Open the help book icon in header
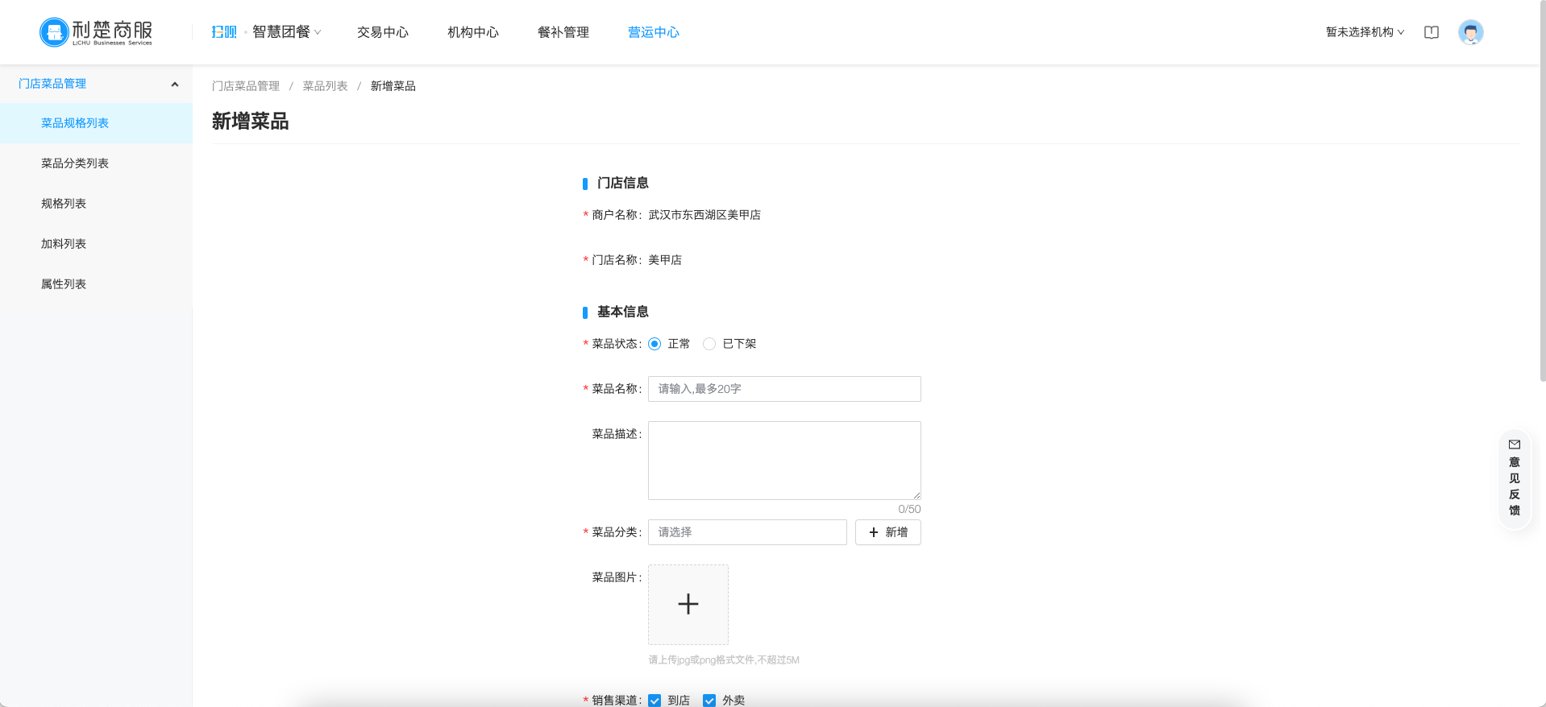 coord(1432,32)
